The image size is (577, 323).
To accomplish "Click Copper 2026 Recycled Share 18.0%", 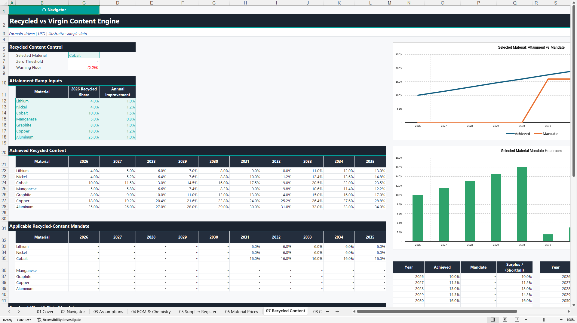I will point(84,131).
